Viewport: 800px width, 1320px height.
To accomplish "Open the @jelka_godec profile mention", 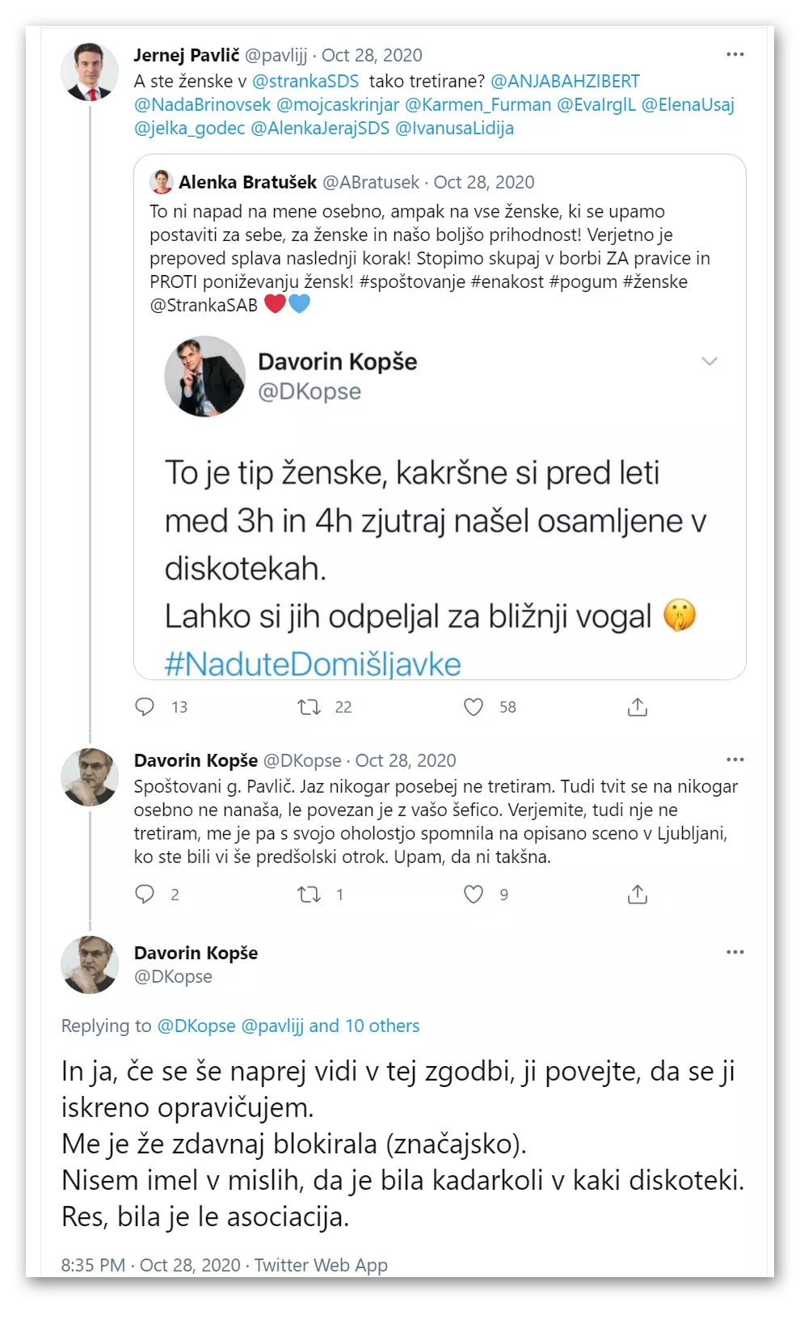I will (189, 128).
